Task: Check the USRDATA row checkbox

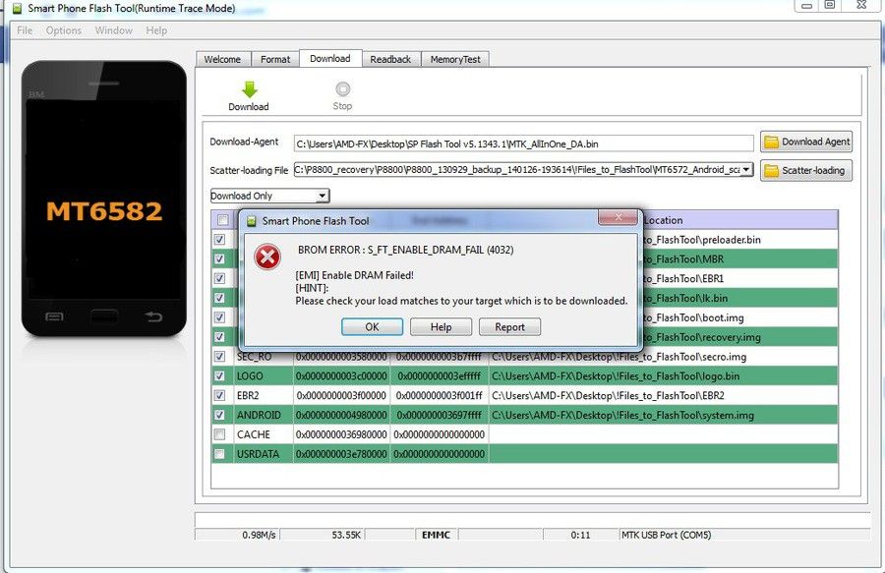Action: click(219, 453)
